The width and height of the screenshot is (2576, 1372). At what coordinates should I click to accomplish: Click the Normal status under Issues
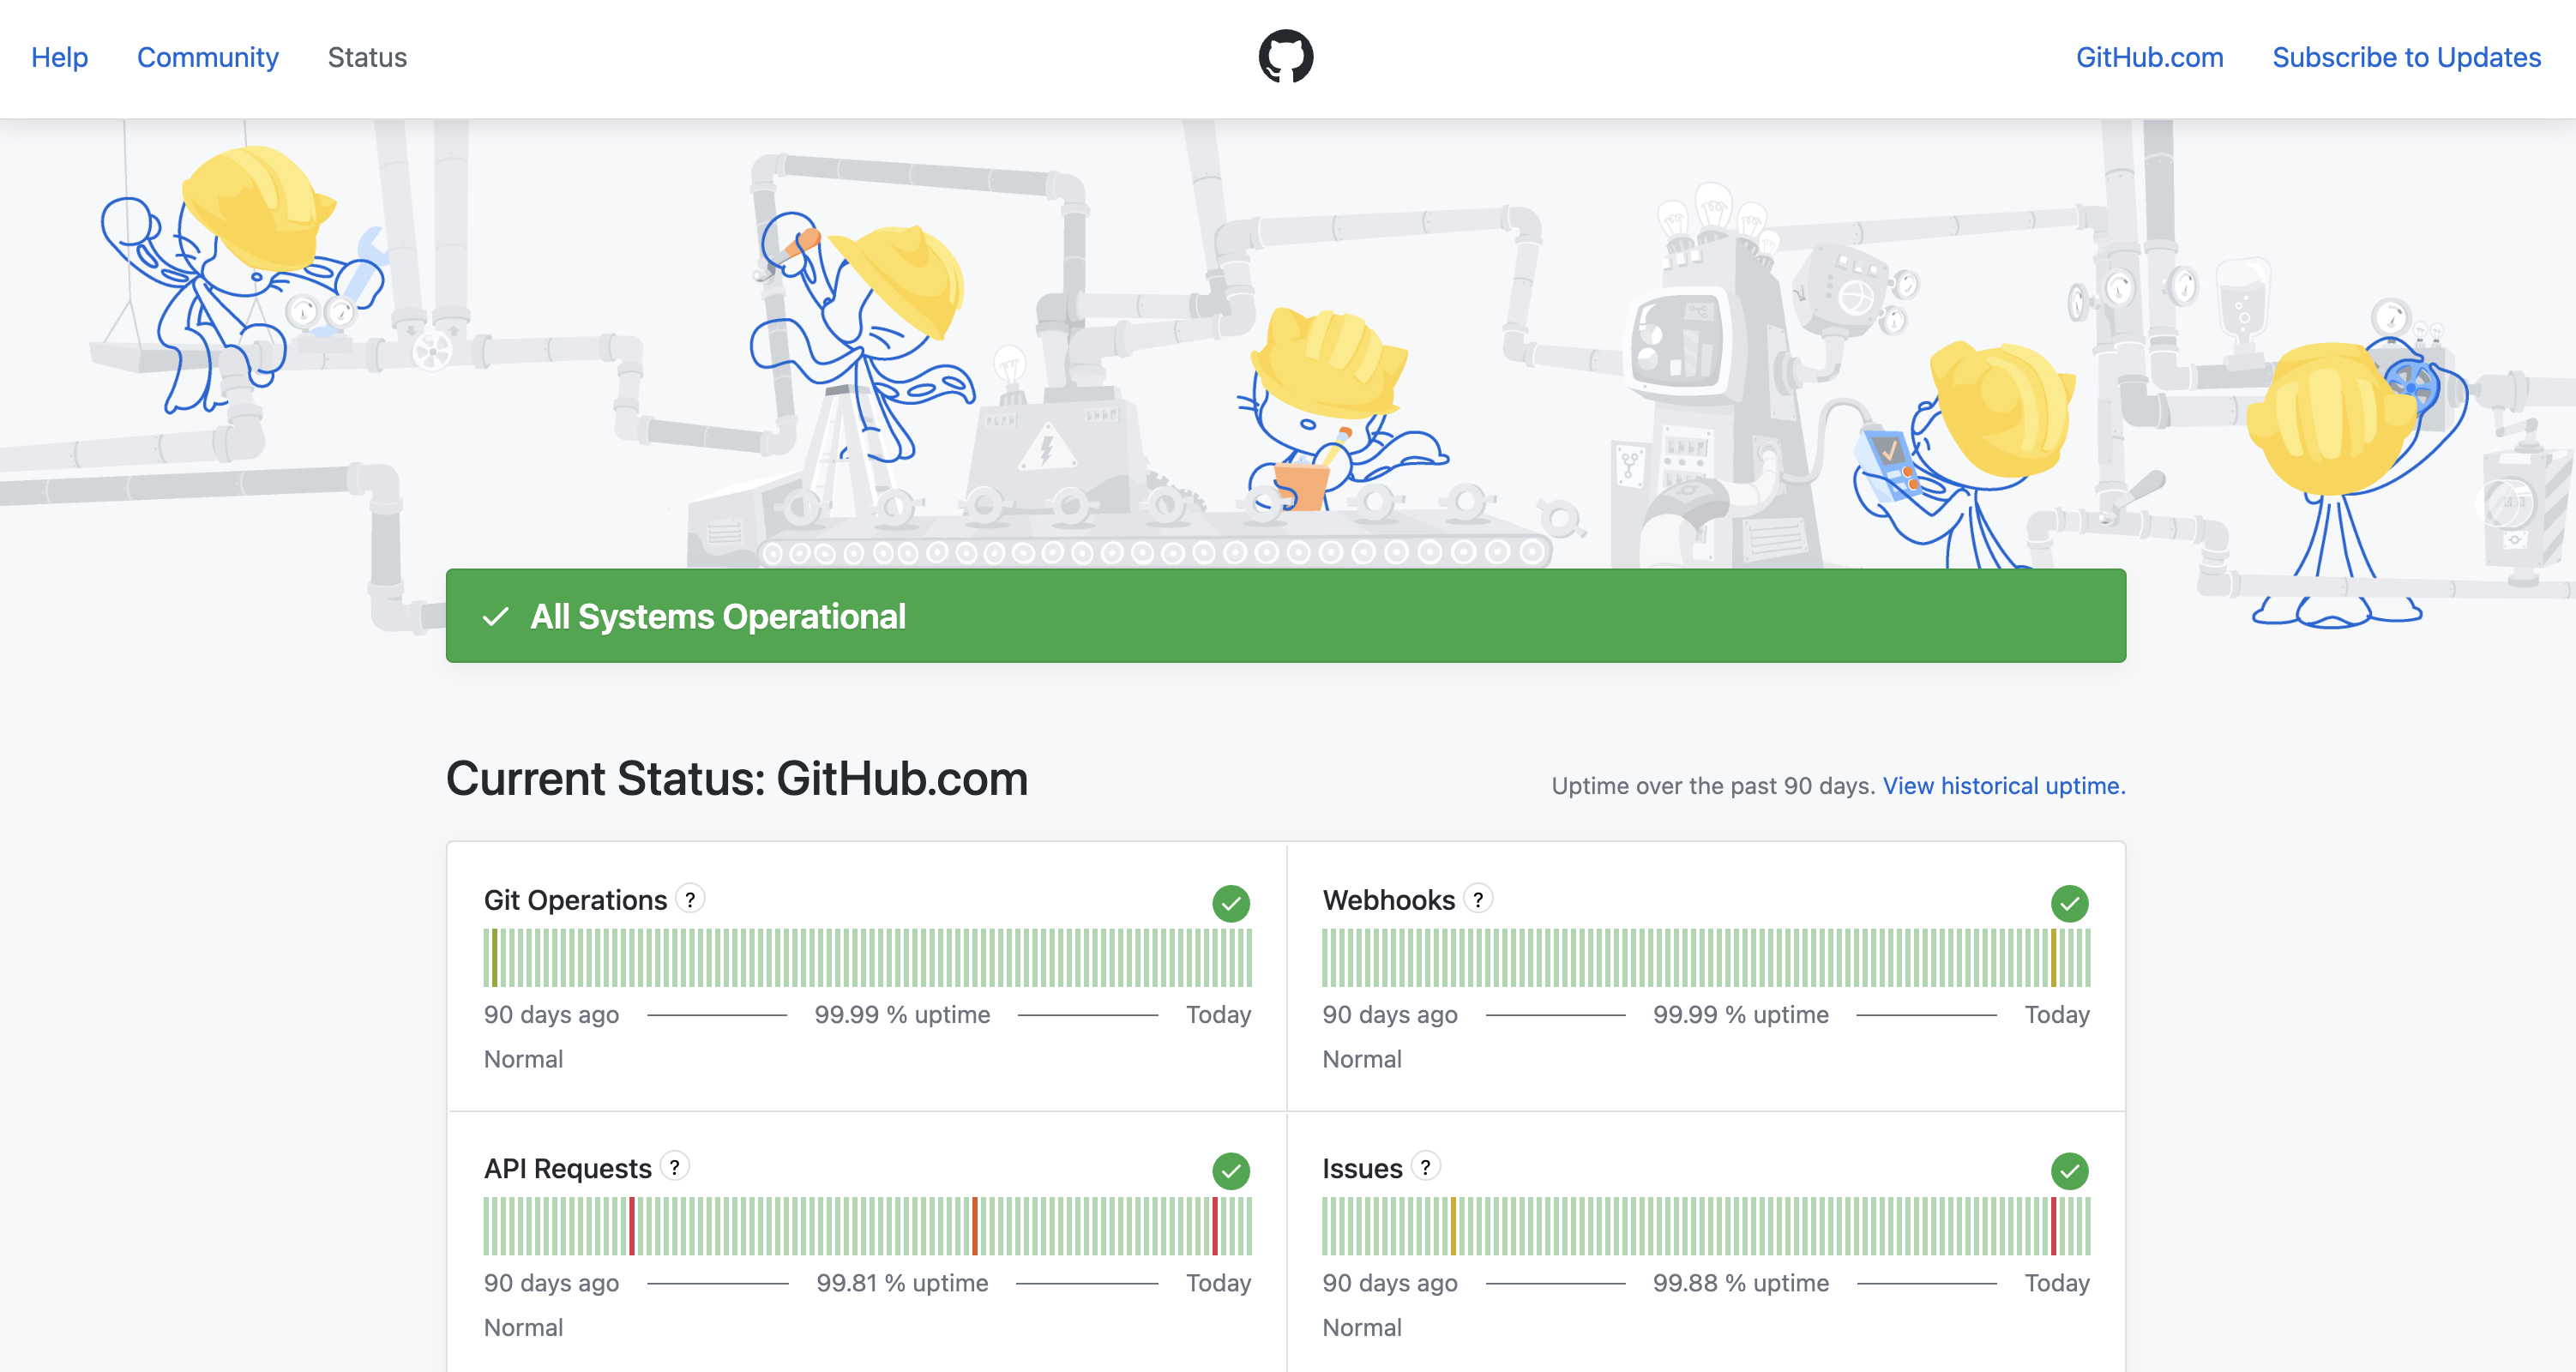click(x=1362, y=1328)
